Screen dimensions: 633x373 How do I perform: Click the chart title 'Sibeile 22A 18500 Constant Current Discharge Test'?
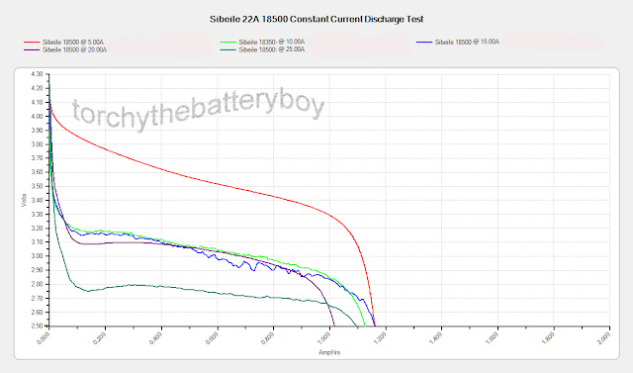click(316, 19)
